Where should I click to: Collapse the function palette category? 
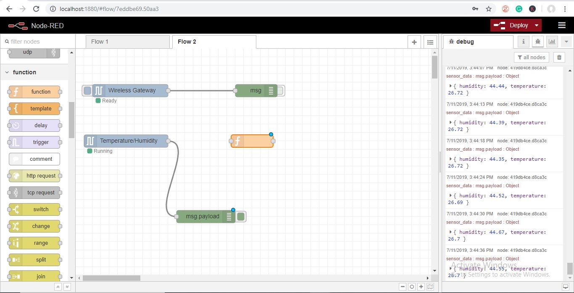[x=7, y=72]
